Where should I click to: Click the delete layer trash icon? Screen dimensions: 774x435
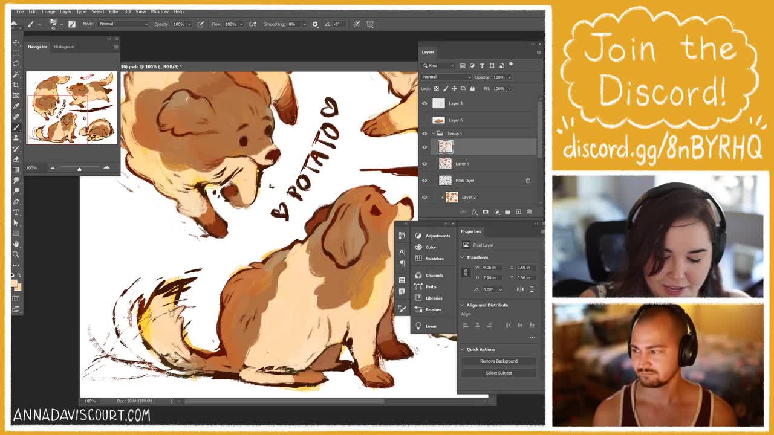click(528, 212)
